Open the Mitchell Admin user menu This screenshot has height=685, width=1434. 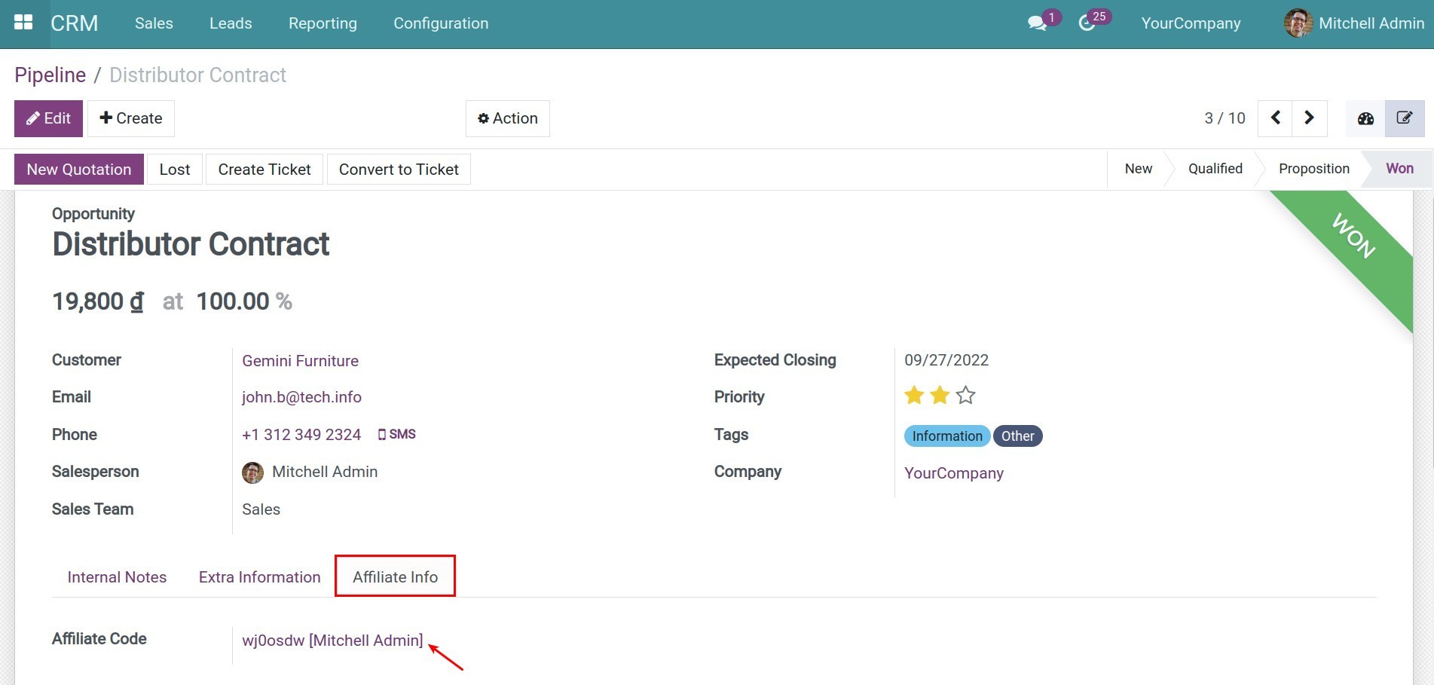pyautogui.click(x=1370, y=23)
